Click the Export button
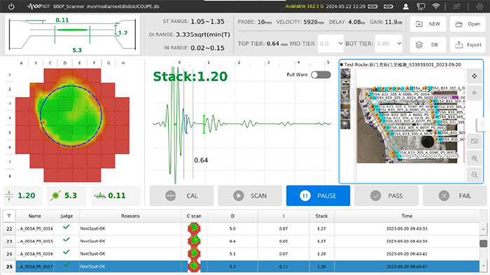This screenshot has height=275, width=490. (468, 45)
